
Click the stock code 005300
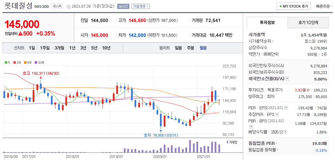click(42, 7)
